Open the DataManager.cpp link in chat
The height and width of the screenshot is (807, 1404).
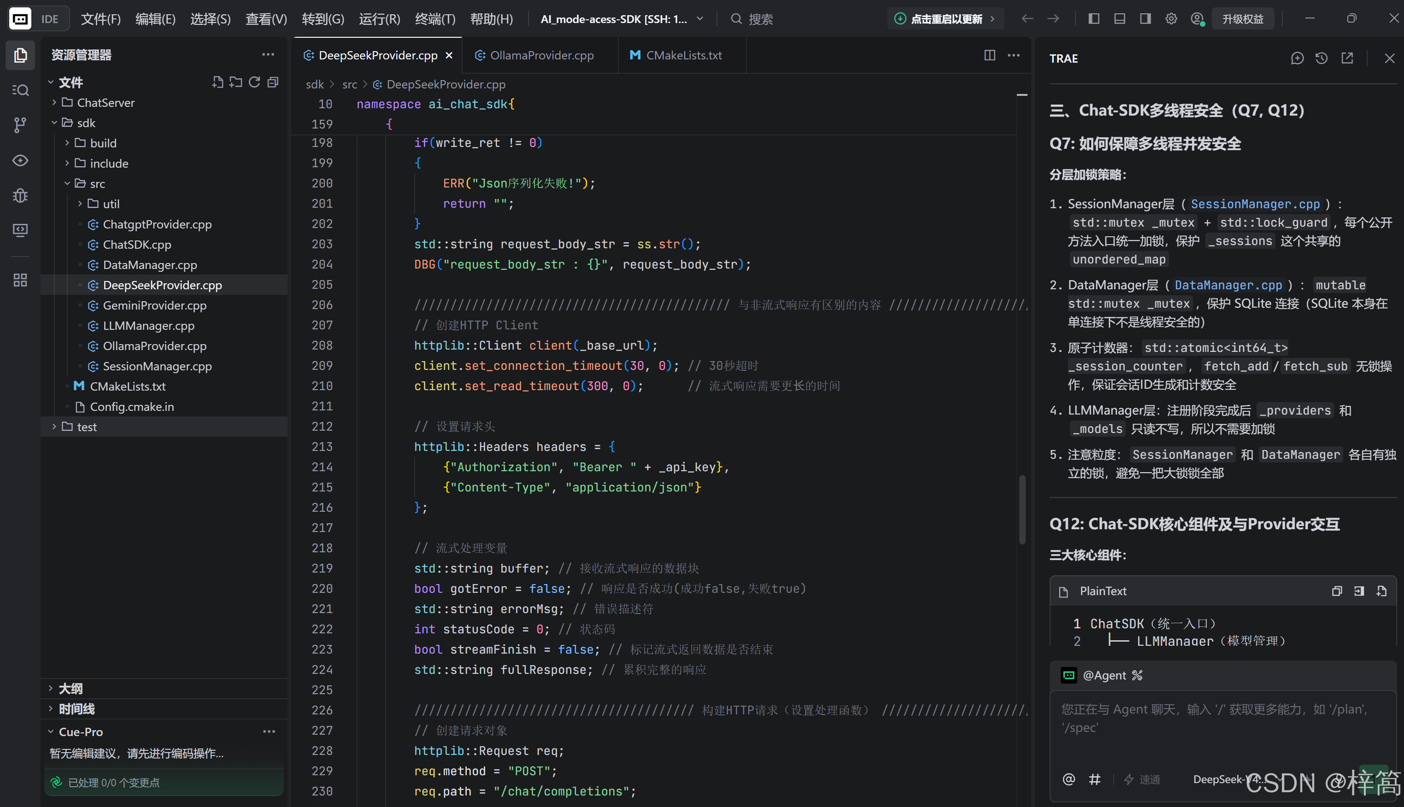(1228, 285)
